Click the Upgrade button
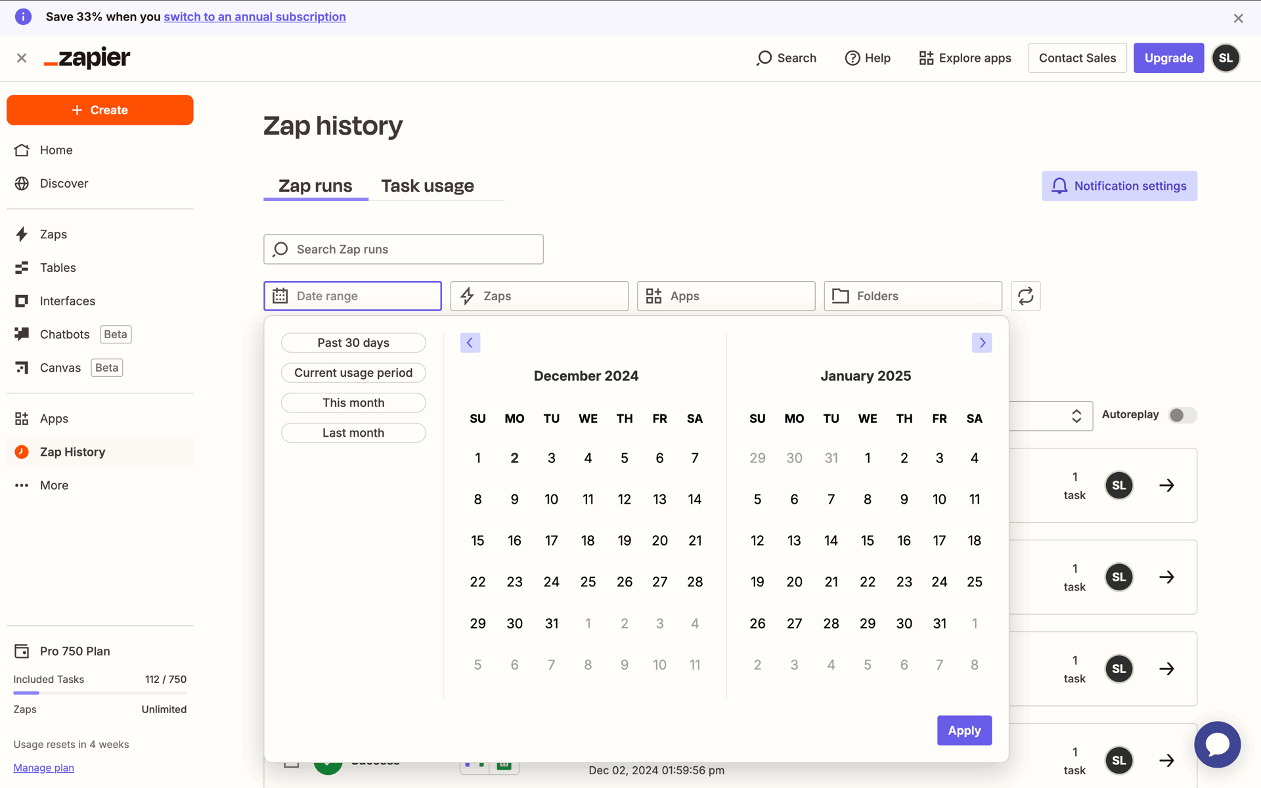 click(x=1168, y=58)
